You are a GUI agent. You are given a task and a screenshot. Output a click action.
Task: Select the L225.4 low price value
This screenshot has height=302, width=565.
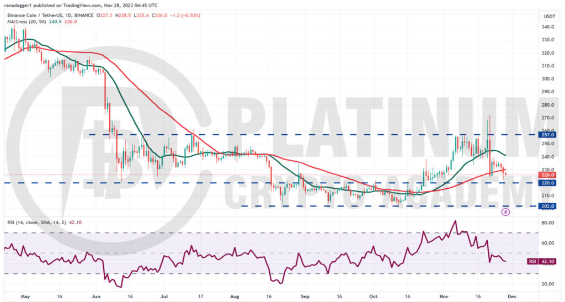141,15
